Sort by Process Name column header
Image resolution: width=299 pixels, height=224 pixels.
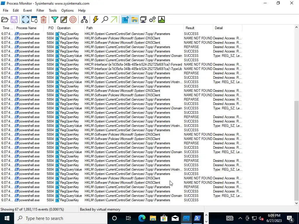point(29,28)
